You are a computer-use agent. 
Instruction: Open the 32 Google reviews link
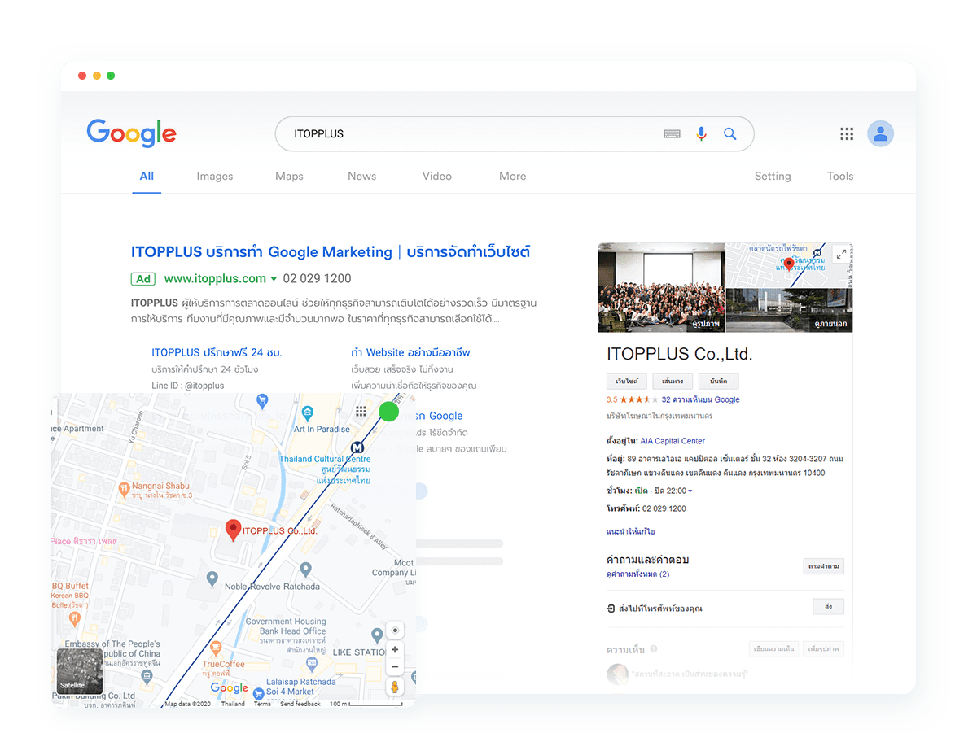[701, 399]
